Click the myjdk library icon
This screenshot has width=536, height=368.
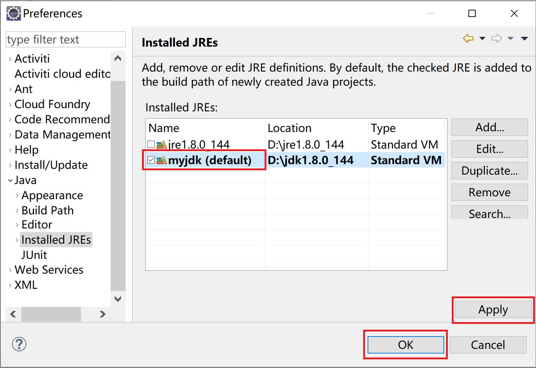pos(162,160)
